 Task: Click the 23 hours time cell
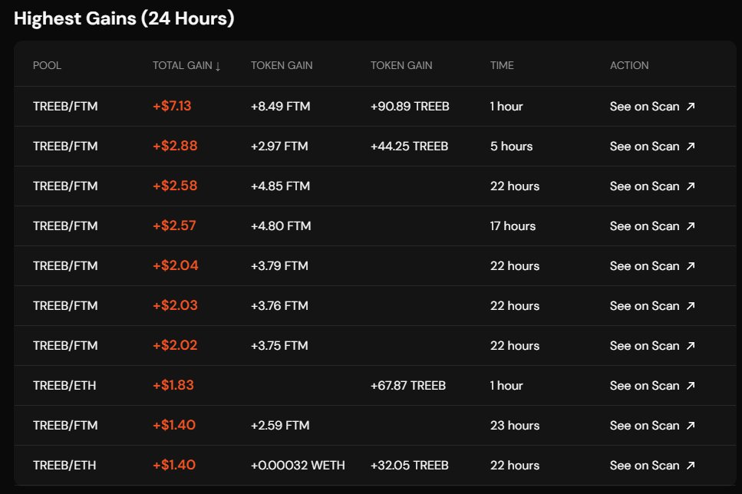click(515, 426)
